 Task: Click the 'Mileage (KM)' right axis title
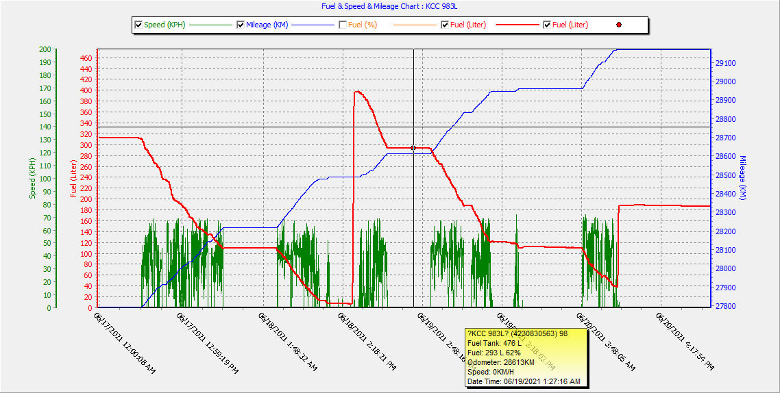coord(742,178)
